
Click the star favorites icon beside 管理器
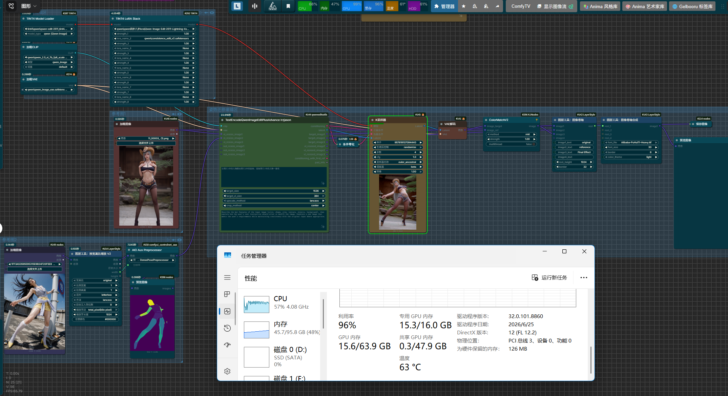[x=463, y=6]
